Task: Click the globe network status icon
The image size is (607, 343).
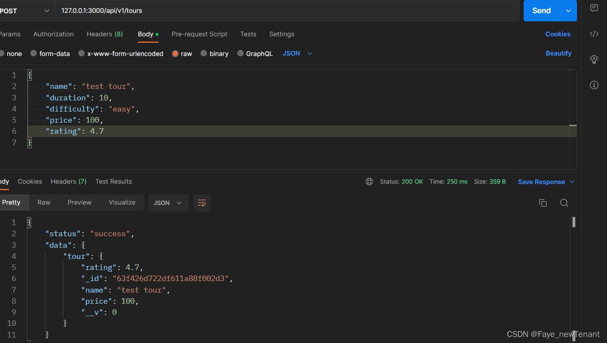Action: coord(369,182)
